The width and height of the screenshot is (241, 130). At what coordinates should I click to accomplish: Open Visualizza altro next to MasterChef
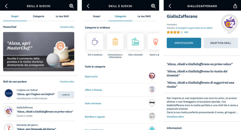(x=67, y=27)
